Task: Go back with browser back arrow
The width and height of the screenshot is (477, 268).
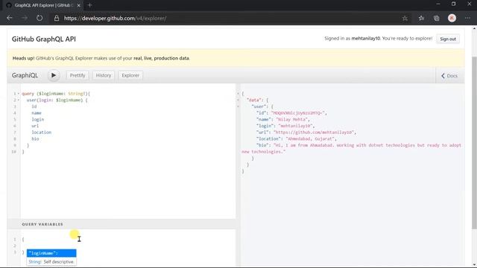Action: 10,18
